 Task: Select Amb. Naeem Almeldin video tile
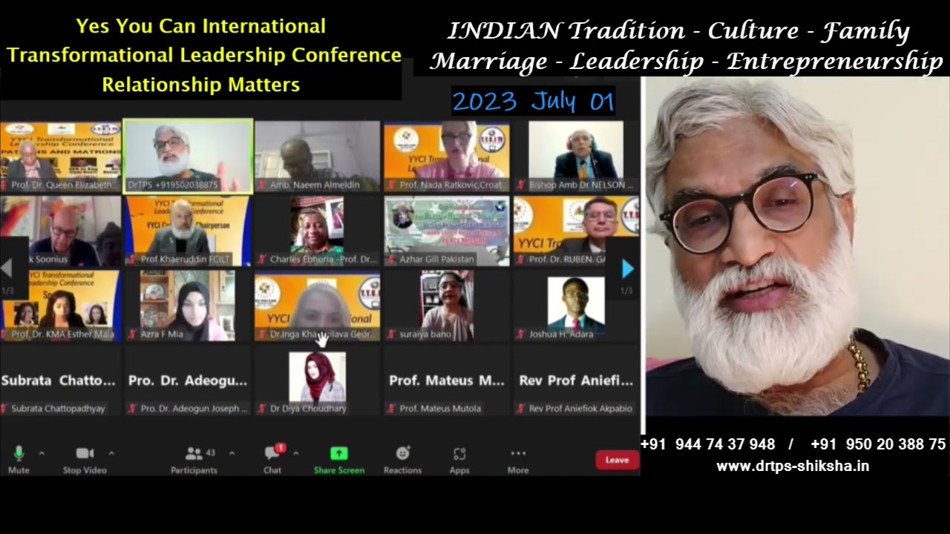click(x=317, y=156)
